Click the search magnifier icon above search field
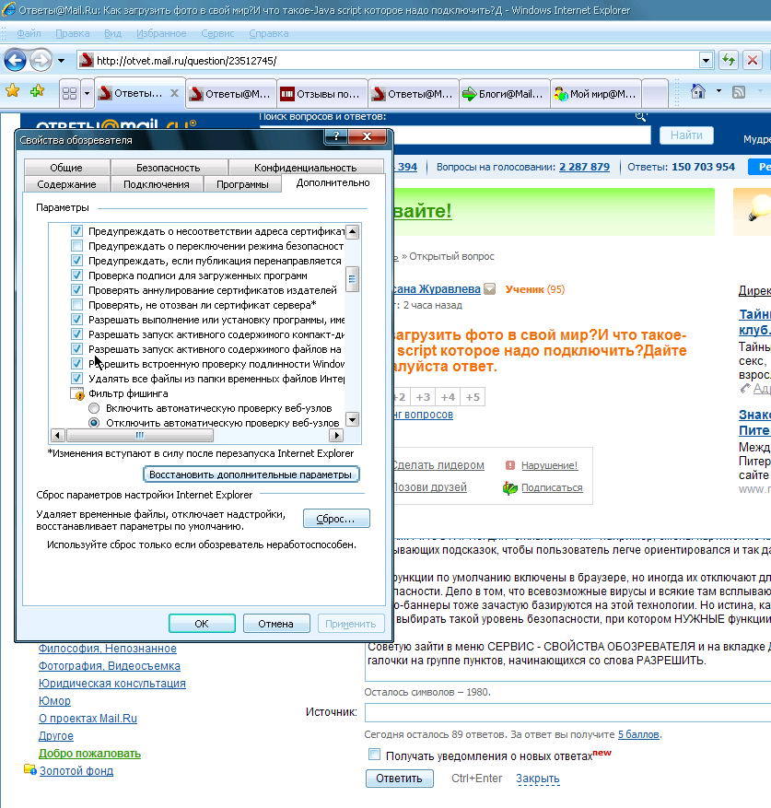This screenshot has height=808, width=771. (640, 117)
